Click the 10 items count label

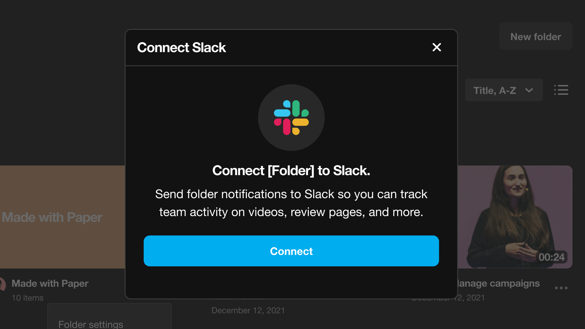tap(27, 298)
